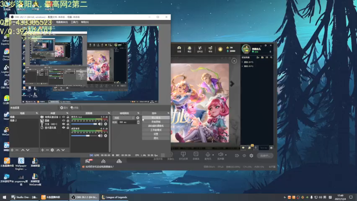
Task: Click the microphone icon in Douyu bottom toolbar
Action: point(208,155)
